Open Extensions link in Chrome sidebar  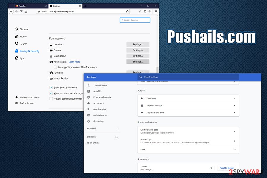[92, 137]
